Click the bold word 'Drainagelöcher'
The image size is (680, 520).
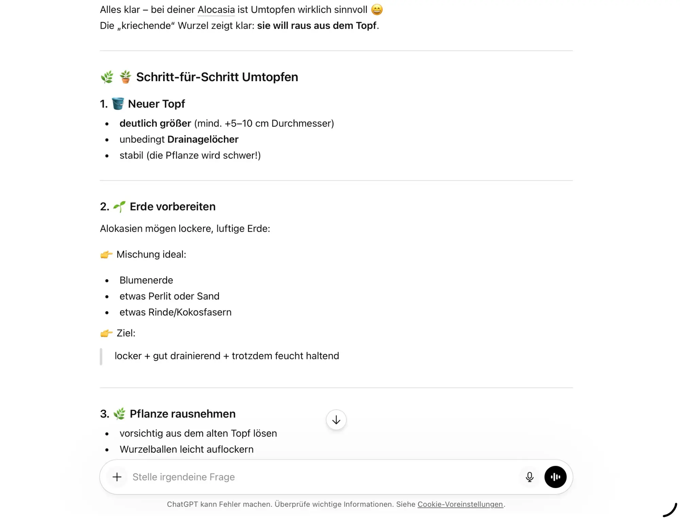tap(203, 139)
